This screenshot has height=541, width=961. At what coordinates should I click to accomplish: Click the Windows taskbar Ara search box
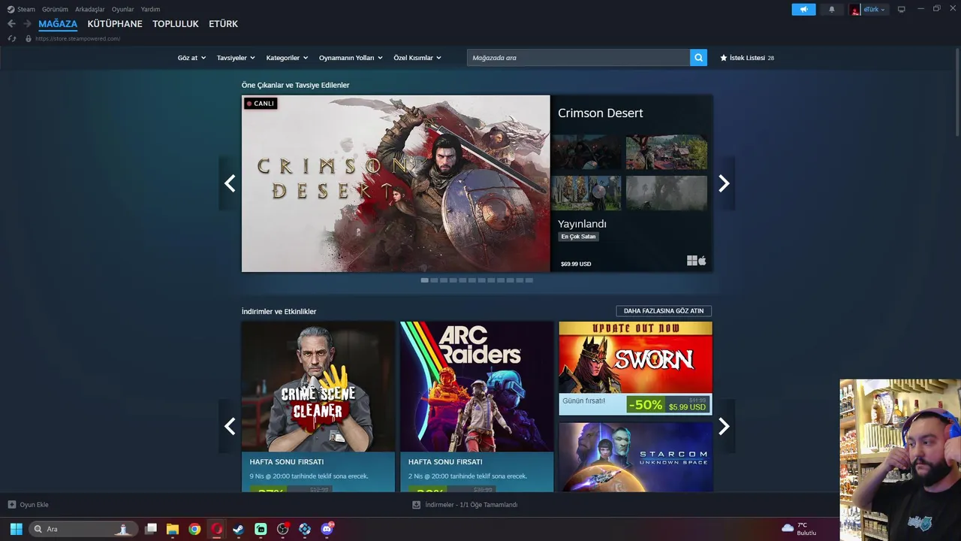[x=83, y=529]
